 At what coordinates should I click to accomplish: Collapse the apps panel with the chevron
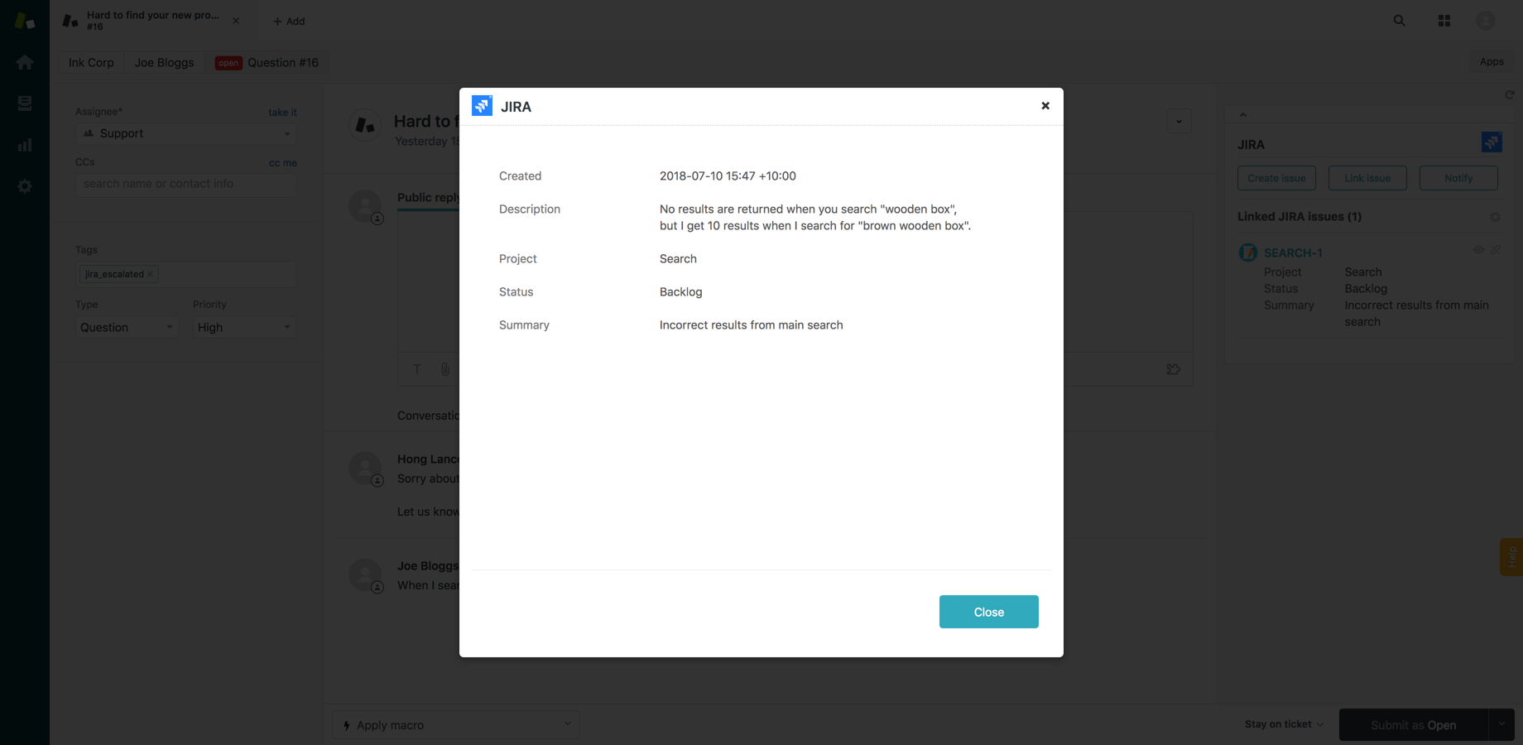click(x=1243, y=114)
